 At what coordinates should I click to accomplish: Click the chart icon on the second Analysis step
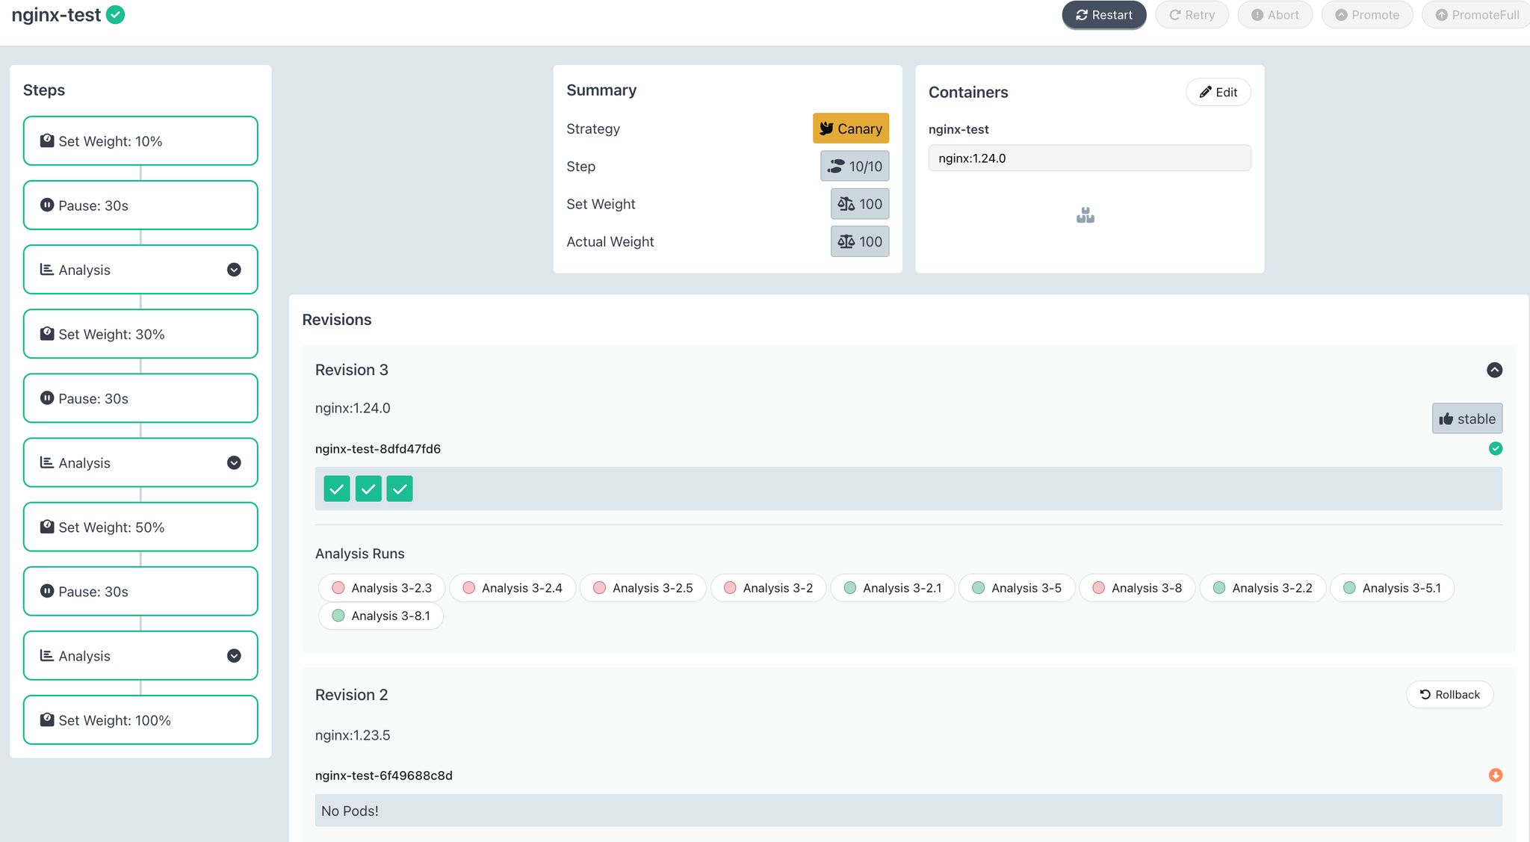coord(46,462)
